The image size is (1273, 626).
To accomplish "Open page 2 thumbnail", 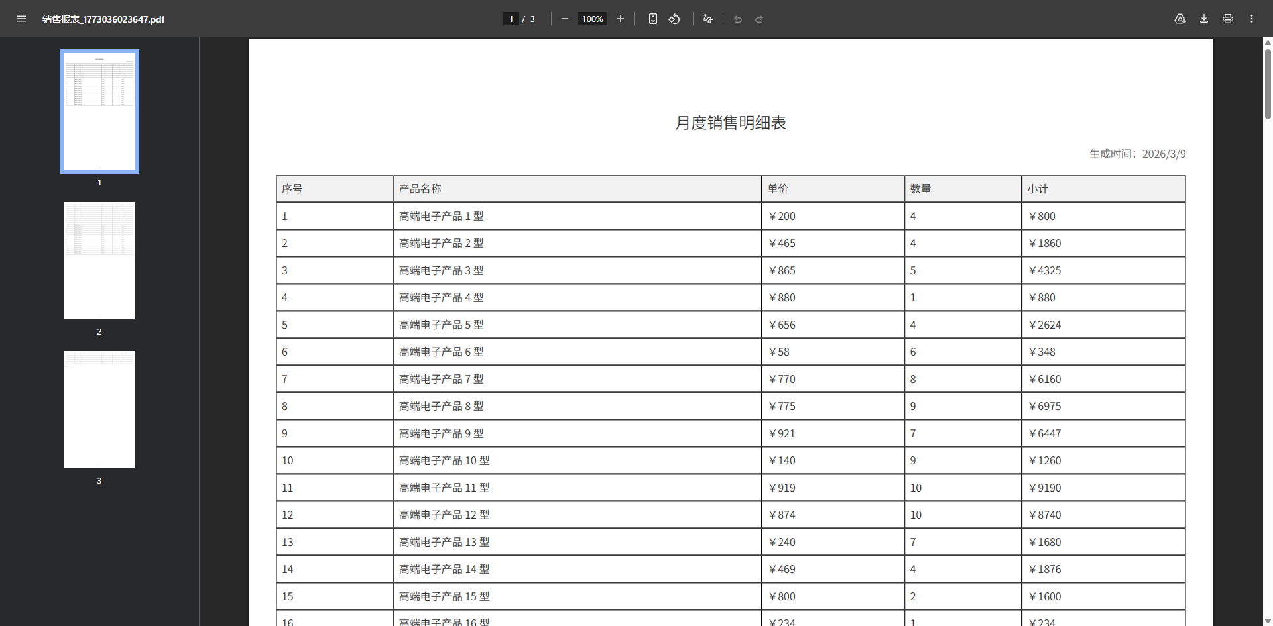I will coord(99,260).
